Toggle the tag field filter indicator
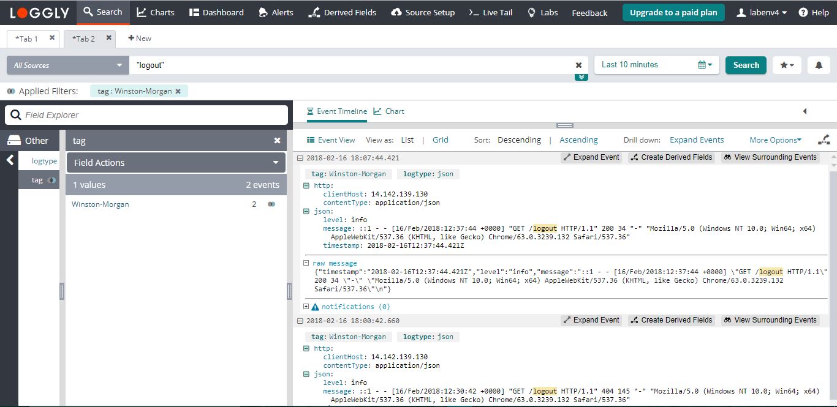Screen dimensions: 837x407 pyautogui.click(x=52, y=181)
